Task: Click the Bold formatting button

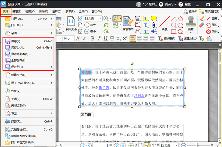Action: (92, 38)
